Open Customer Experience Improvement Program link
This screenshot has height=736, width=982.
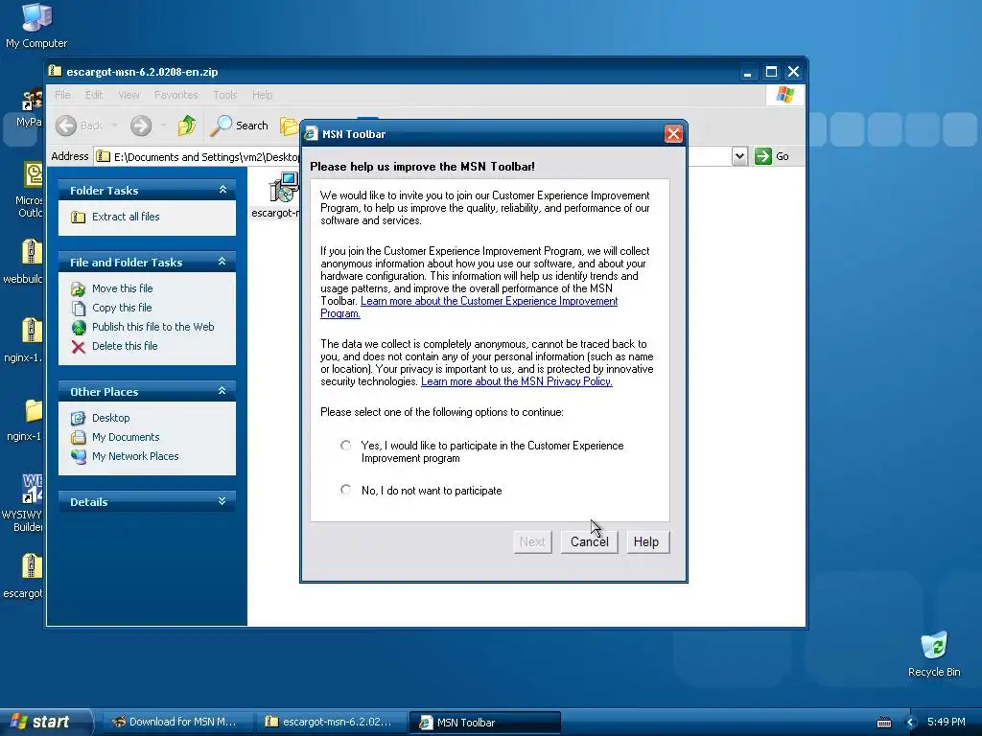click(488, 301)
